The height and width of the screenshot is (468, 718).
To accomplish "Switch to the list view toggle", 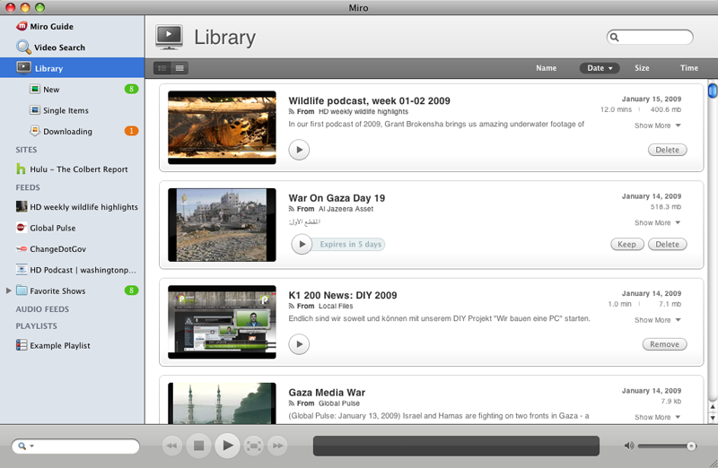I will click(180, 68).
